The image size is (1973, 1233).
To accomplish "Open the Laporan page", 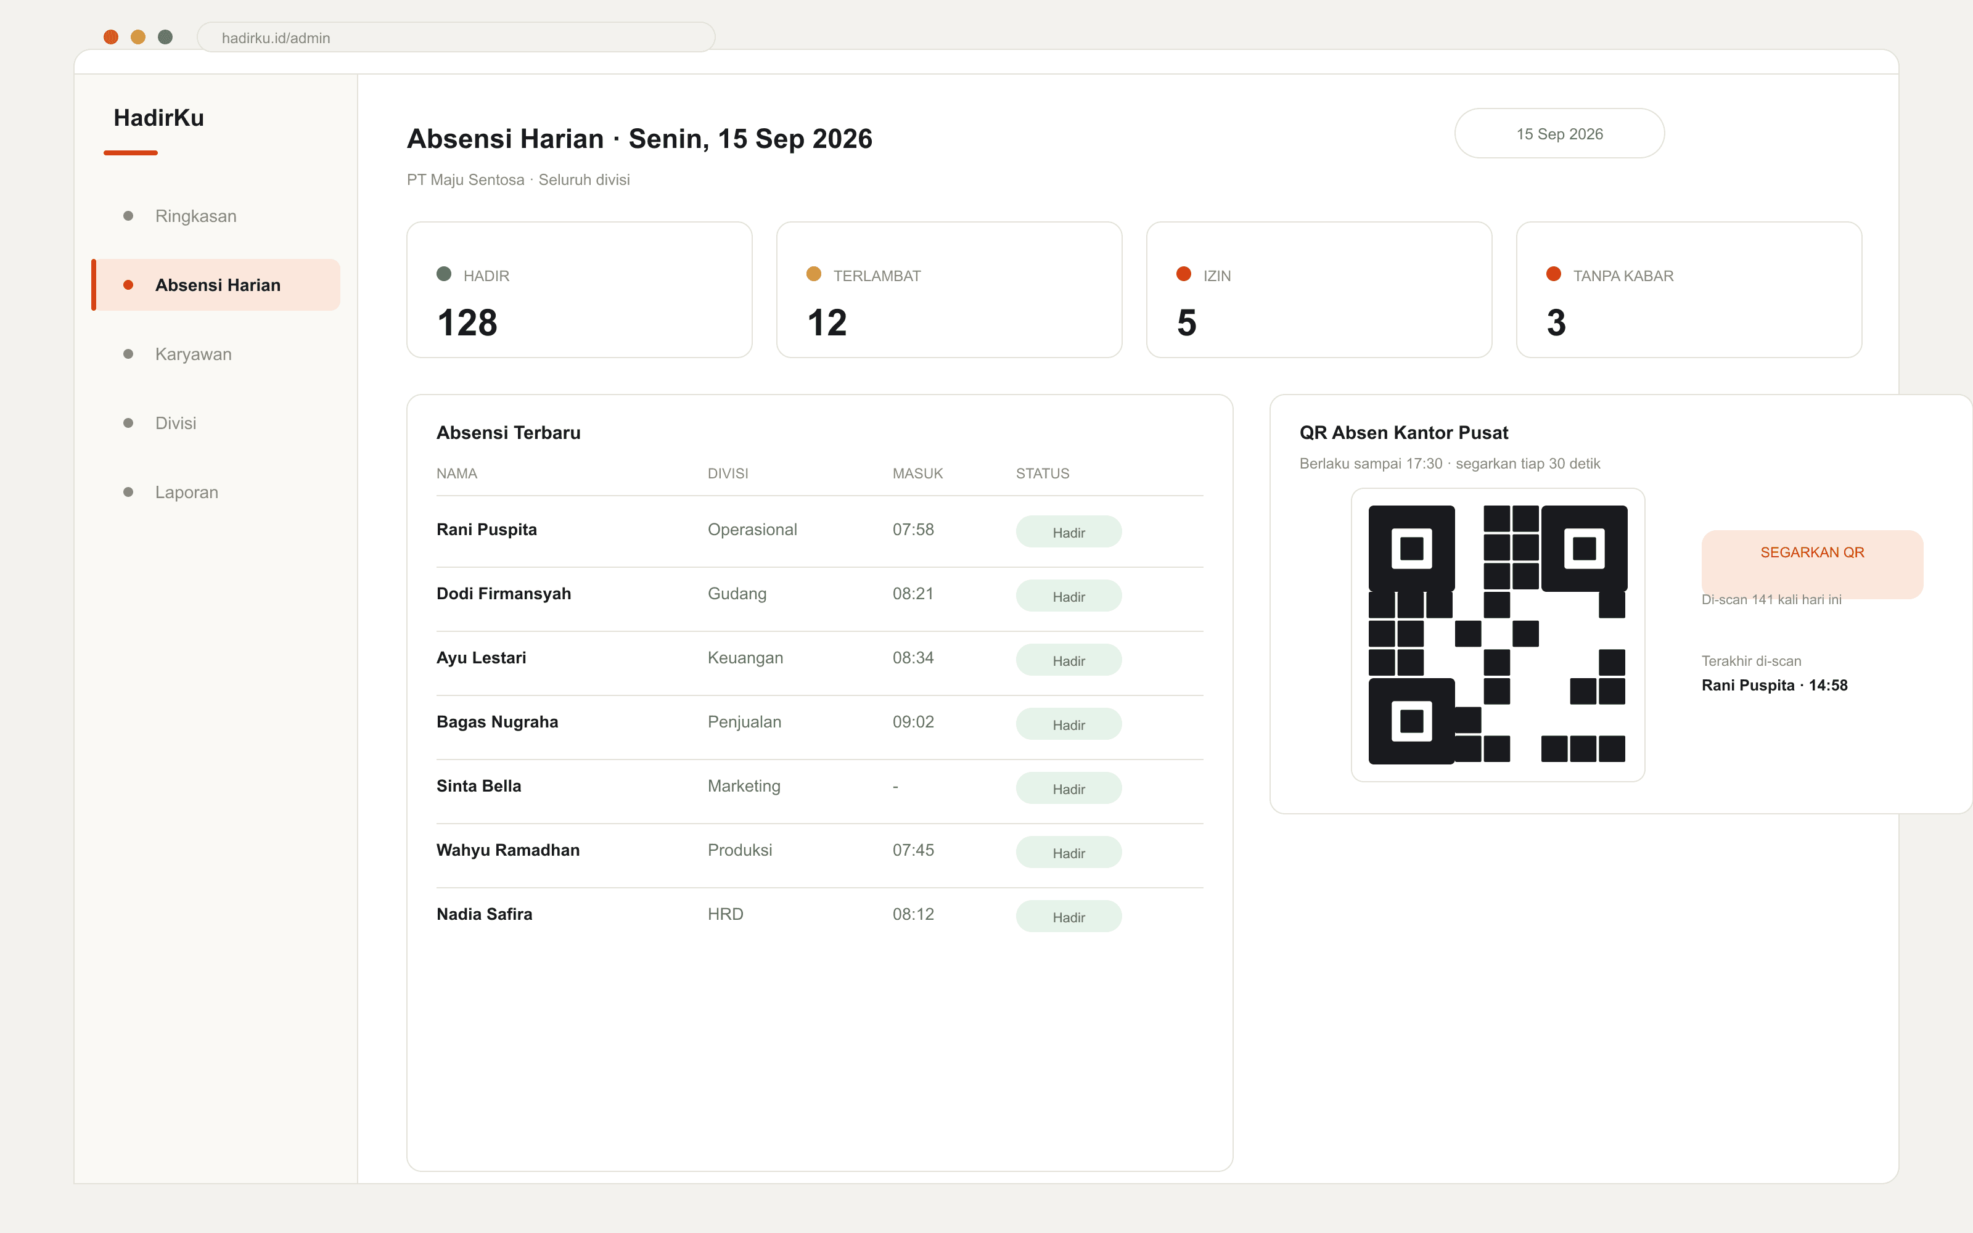I will tap(216, 492).
